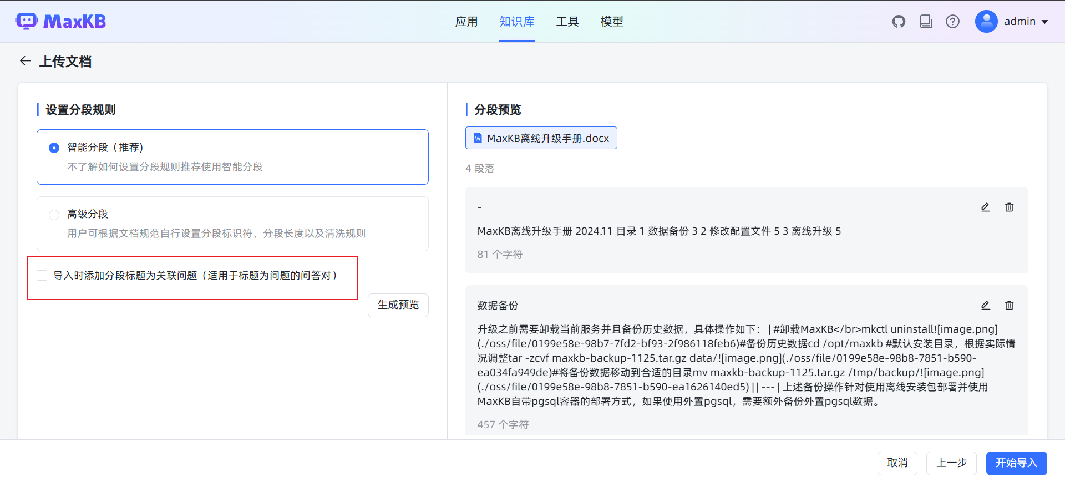Delete the 数据备份 segment

click(x=1009, y=306)
